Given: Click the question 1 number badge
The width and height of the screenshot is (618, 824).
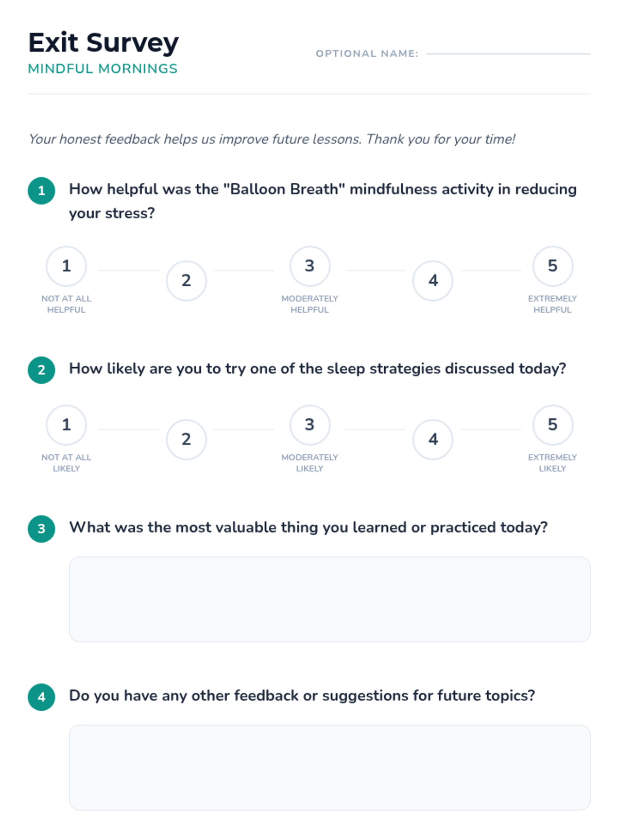Looking at the screenshot, I should pos(42,191).
